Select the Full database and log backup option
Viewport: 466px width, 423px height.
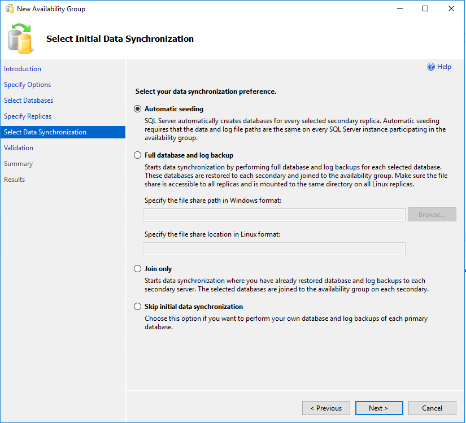tap(137, 155)
